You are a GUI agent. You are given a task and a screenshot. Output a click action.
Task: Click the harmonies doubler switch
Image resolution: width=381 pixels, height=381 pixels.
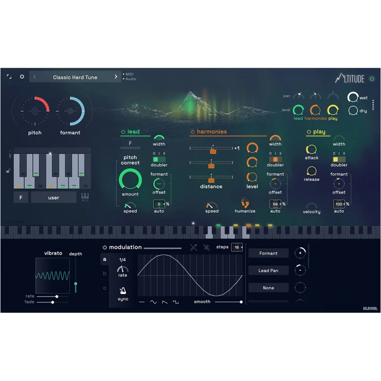click(275, 159)
